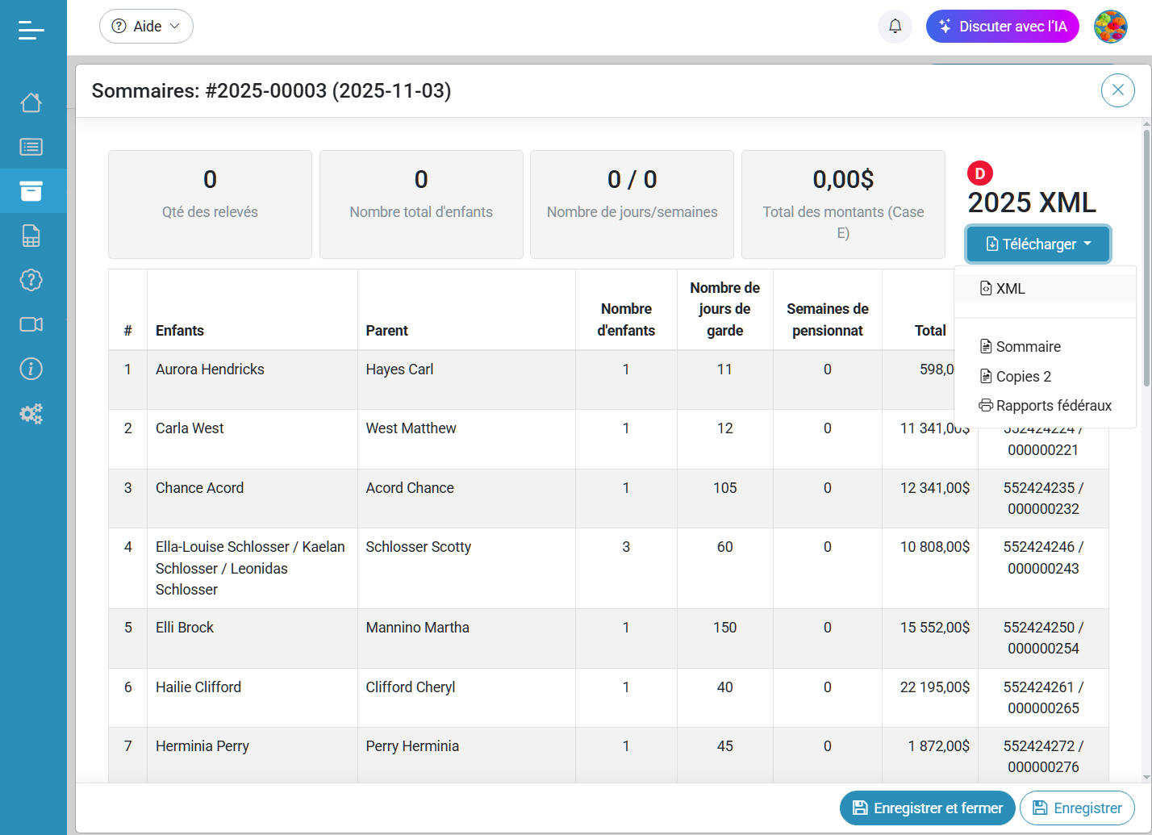Image resolution: width=1152 pixels, height=835 pixels.
Task: Select Sommaire in the download menu
Action: [1028, 347]
